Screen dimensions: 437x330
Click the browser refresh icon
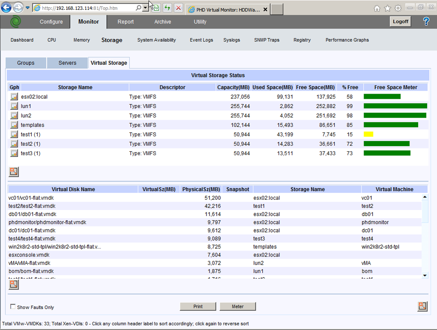pos(167,8)
